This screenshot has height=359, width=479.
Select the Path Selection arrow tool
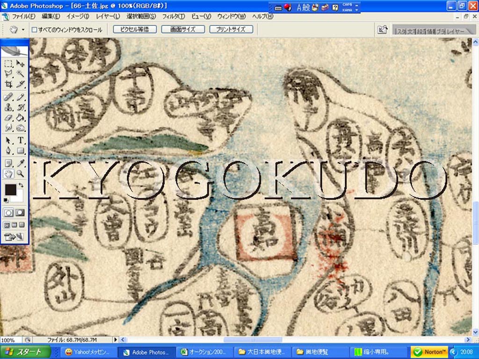point(8,140)
